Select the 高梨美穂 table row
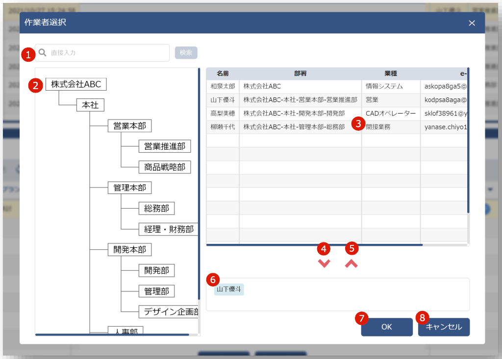Screen dimensions: 502x359 223,113
